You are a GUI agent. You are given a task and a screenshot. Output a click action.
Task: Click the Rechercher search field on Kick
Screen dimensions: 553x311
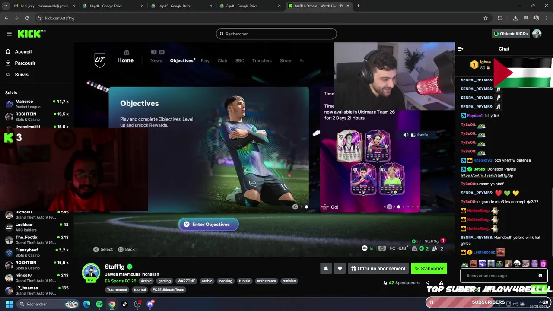click(x=276, y=34)
